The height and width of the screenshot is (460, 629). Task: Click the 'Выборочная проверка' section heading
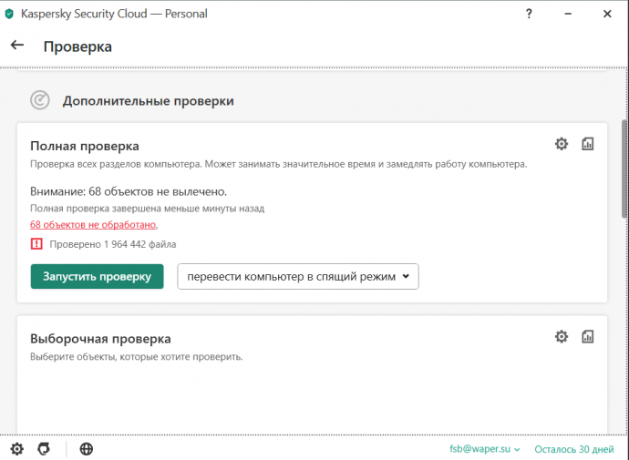coord(100,338)
